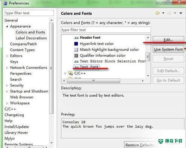Viewport: 186px width, 148px height.
Task: Open the Back history dropdown arrow
Action: point(163,13)
